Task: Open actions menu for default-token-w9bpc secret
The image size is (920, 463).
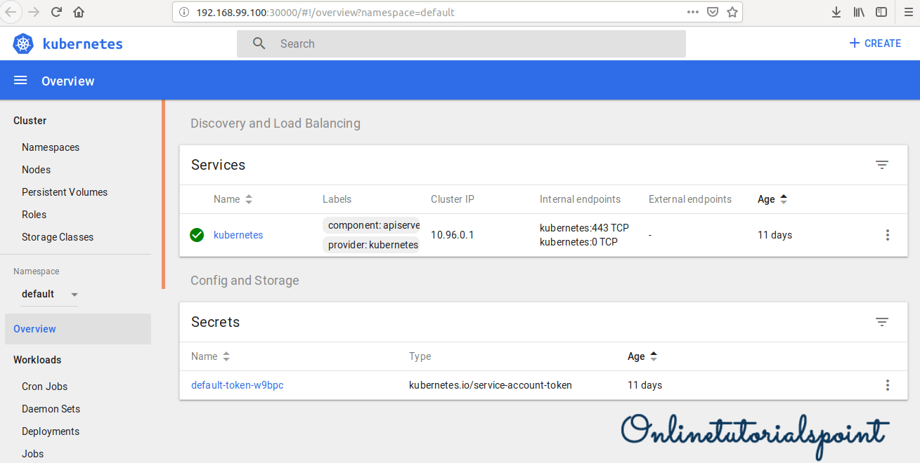Action: pos(888,385)
